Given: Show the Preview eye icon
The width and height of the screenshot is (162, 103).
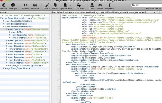Looking at the screenshot, I should tap(100, 5).
